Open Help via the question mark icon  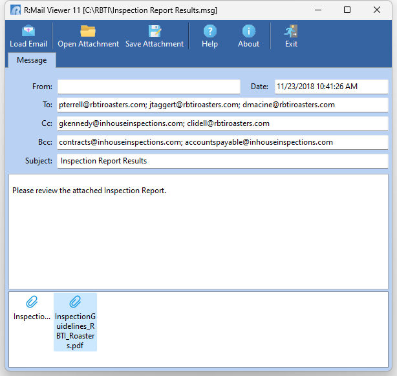tap(210, 31)
